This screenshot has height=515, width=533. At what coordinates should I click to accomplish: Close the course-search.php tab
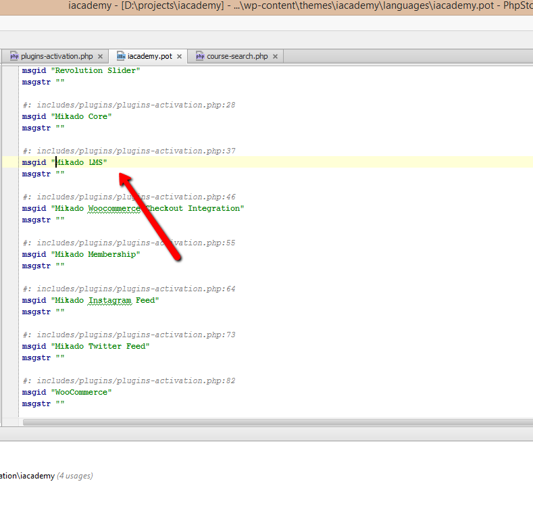click(275, 57)
